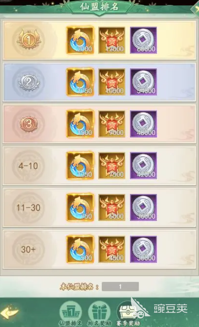
Task: Tap the silver second-place medal
Action: pyautogui.click(x=29, y=82)
